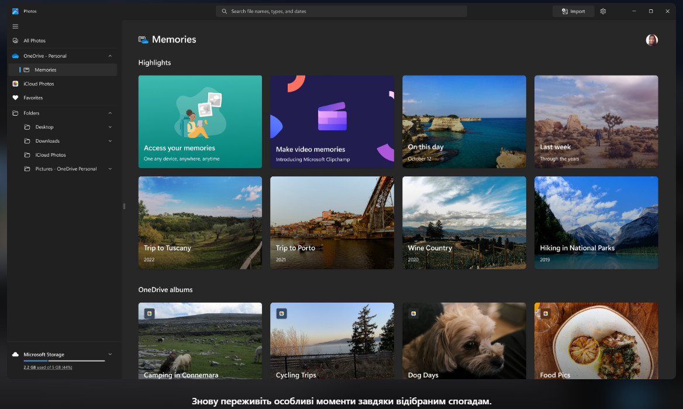The image size is (683, 409).
Task: Open the iCloud Photos folder under Folders
Action: click(x=50, y=155)
